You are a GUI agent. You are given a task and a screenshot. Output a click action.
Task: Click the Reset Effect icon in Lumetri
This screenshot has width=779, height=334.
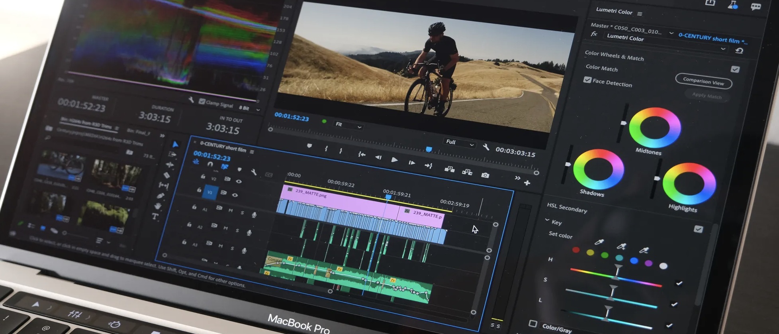[739, 51]
